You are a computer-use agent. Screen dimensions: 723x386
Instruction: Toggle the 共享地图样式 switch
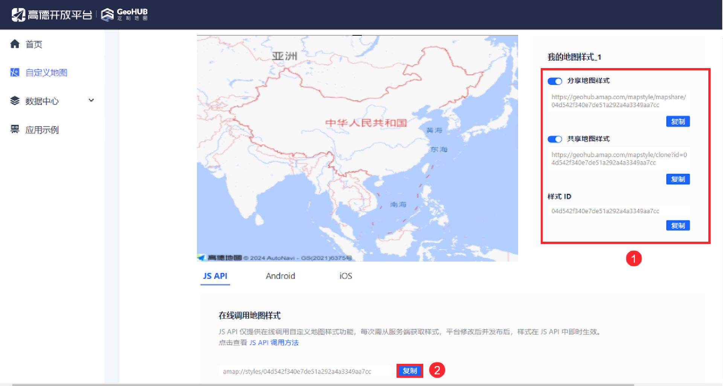click(555, 139)
